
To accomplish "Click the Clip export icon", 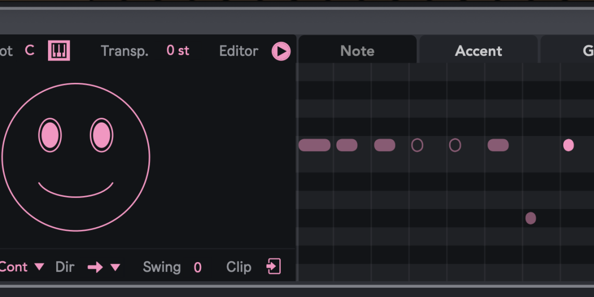I will (x=274, y=267).
